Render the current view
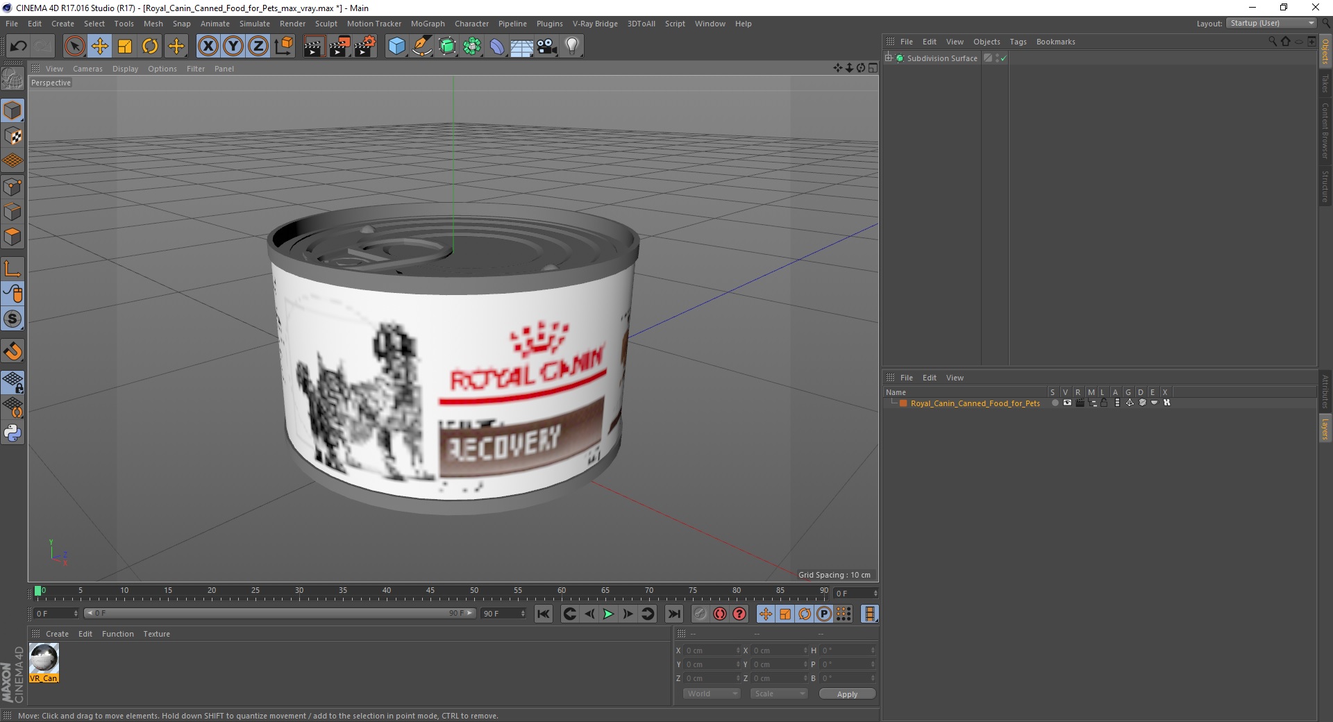1333x722 pixels. click(314, 47)
